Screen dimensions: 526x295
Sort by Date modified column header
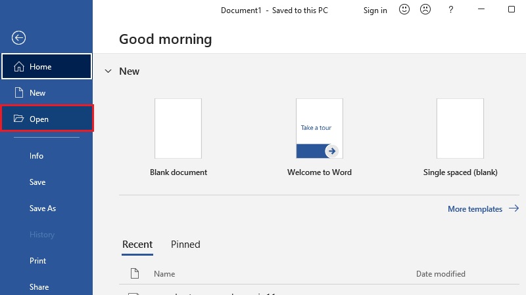(441, 274)
